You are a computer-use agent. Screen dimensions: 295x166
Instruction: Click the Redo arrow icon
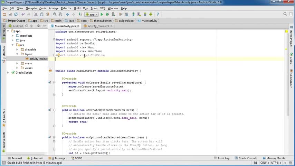click(29, 14)
